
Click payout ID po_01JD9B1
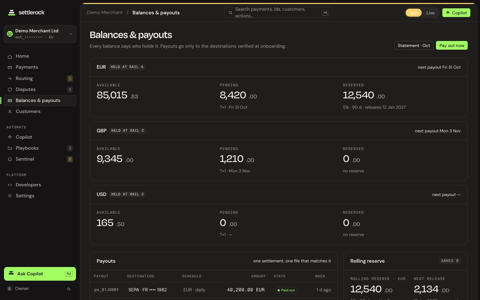click(x=106, y=290)
